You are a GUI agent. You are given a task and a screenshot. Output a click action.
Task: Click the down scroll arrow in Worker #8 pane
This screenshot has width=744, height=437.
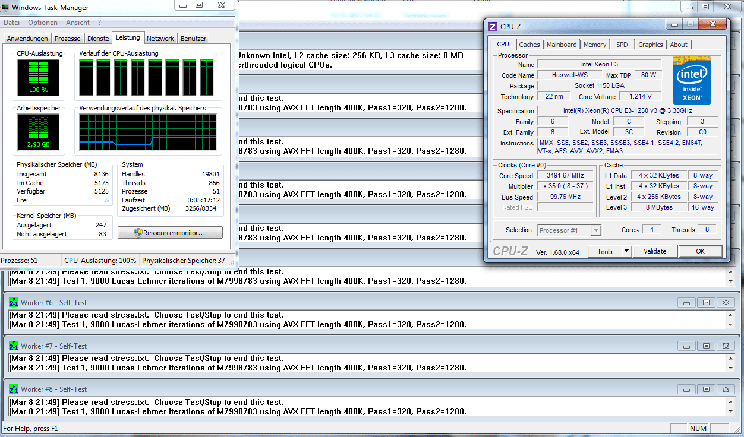pyautogui.click(x=732, y=411)
